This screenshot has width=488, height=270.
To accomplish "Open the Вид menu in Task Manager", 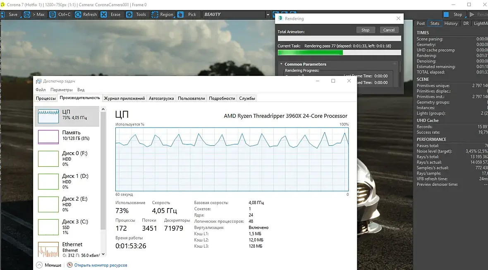I will point(81,90).
